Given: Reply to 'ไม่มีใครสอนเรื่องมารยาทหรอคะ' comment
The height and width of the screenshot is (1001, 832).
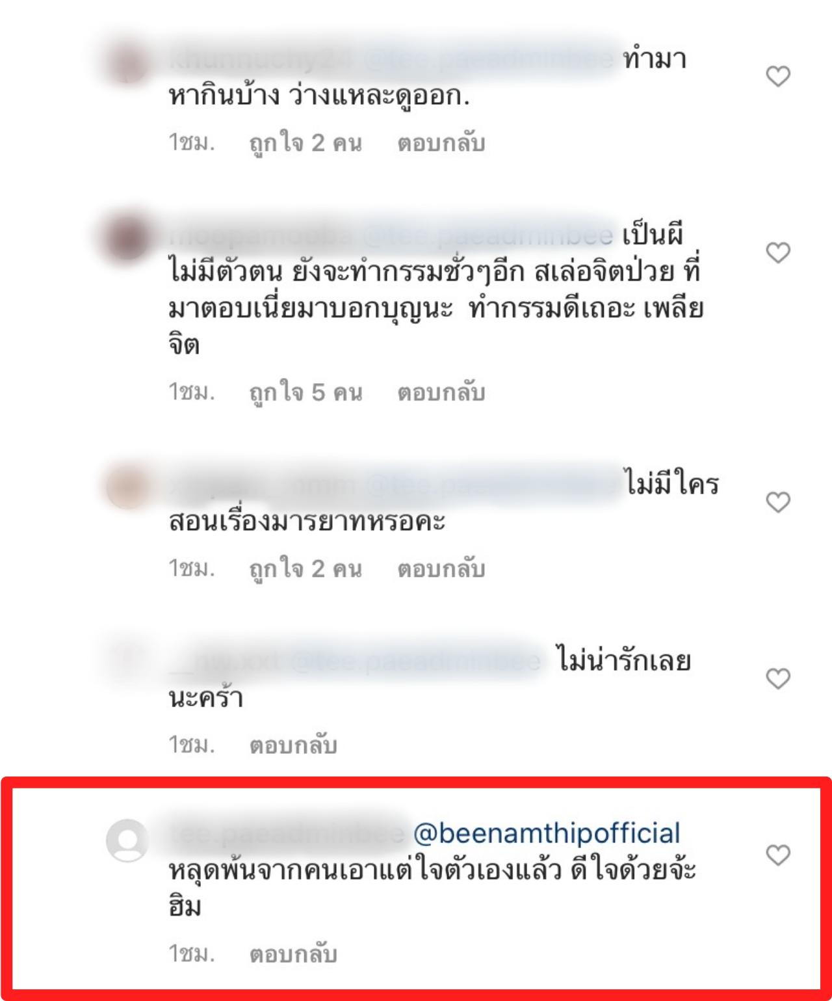Looking at the screenshot, I should point(441,569).
